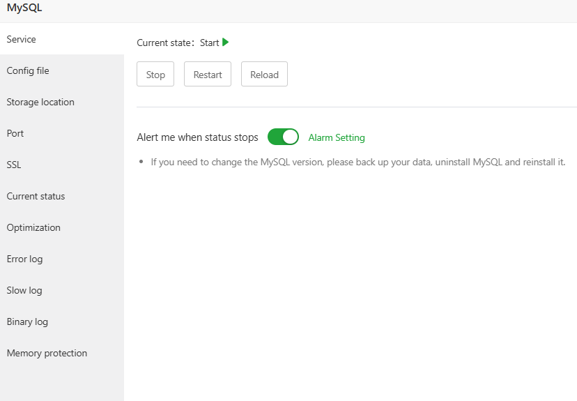Open the Config file tab
Viewport: 577px width, 401px height.
pyautogui.click(x=28, y=71)
